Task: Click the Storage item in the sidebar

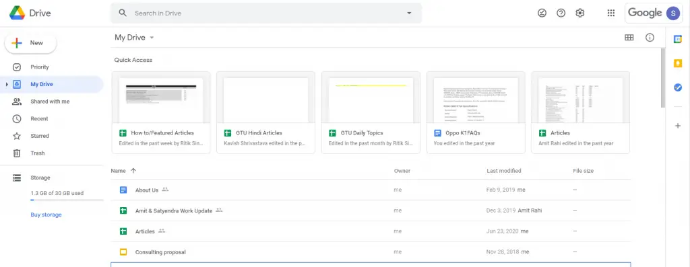Action: click(40, 178)
